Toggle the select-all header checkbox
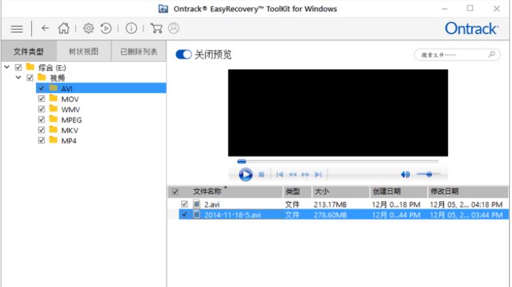 point(175,192)
